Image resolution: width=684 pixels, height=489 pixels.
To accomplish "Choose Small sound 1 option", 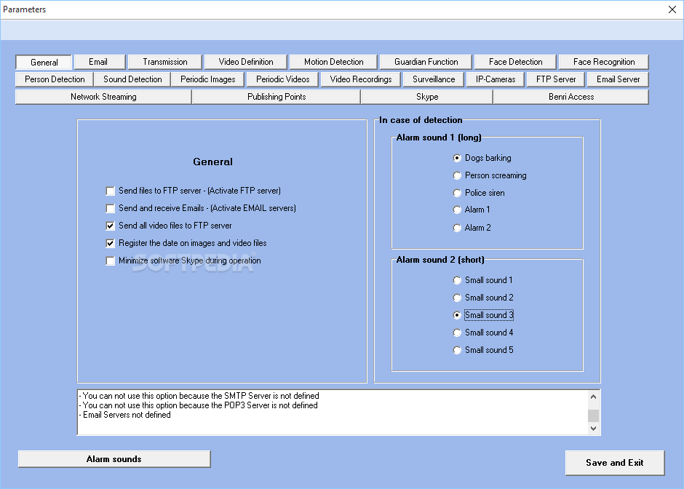I will [x=457, y=280].
